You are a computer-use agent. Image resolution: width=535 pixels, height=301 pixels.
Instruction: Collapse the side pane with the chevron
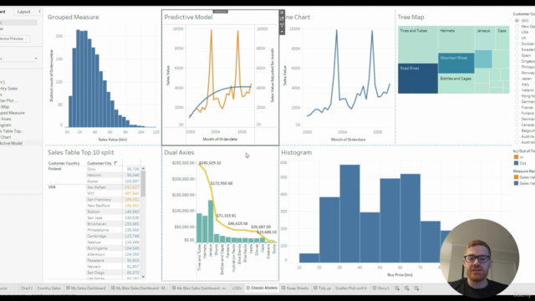click(x=39, y=12)
